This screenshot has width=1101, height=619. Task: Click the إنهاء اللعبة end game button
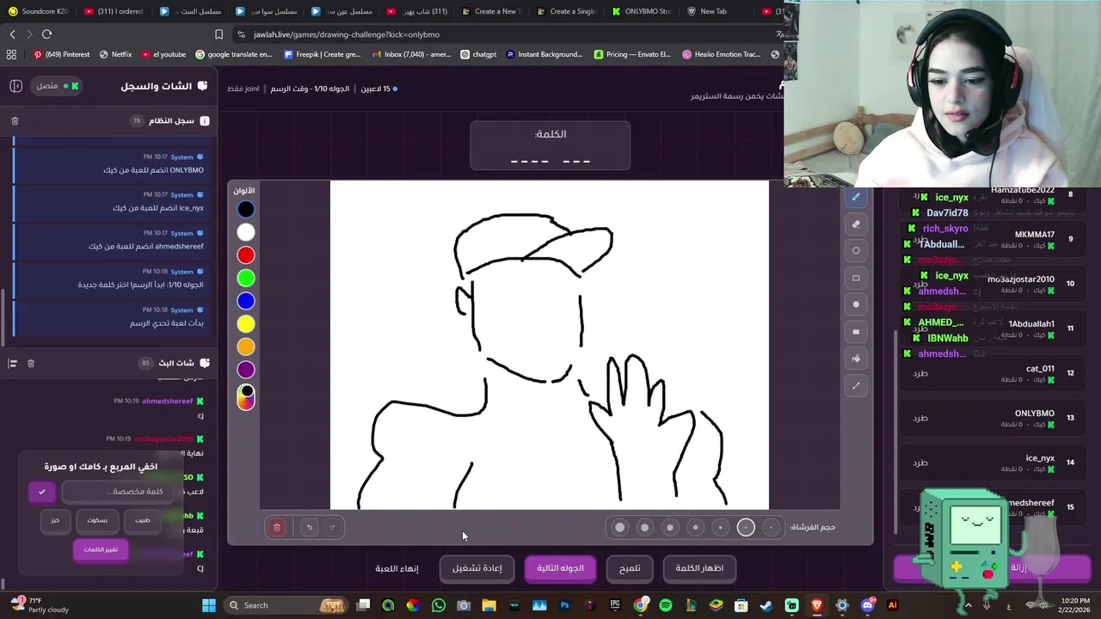click(x=397, y=568)
